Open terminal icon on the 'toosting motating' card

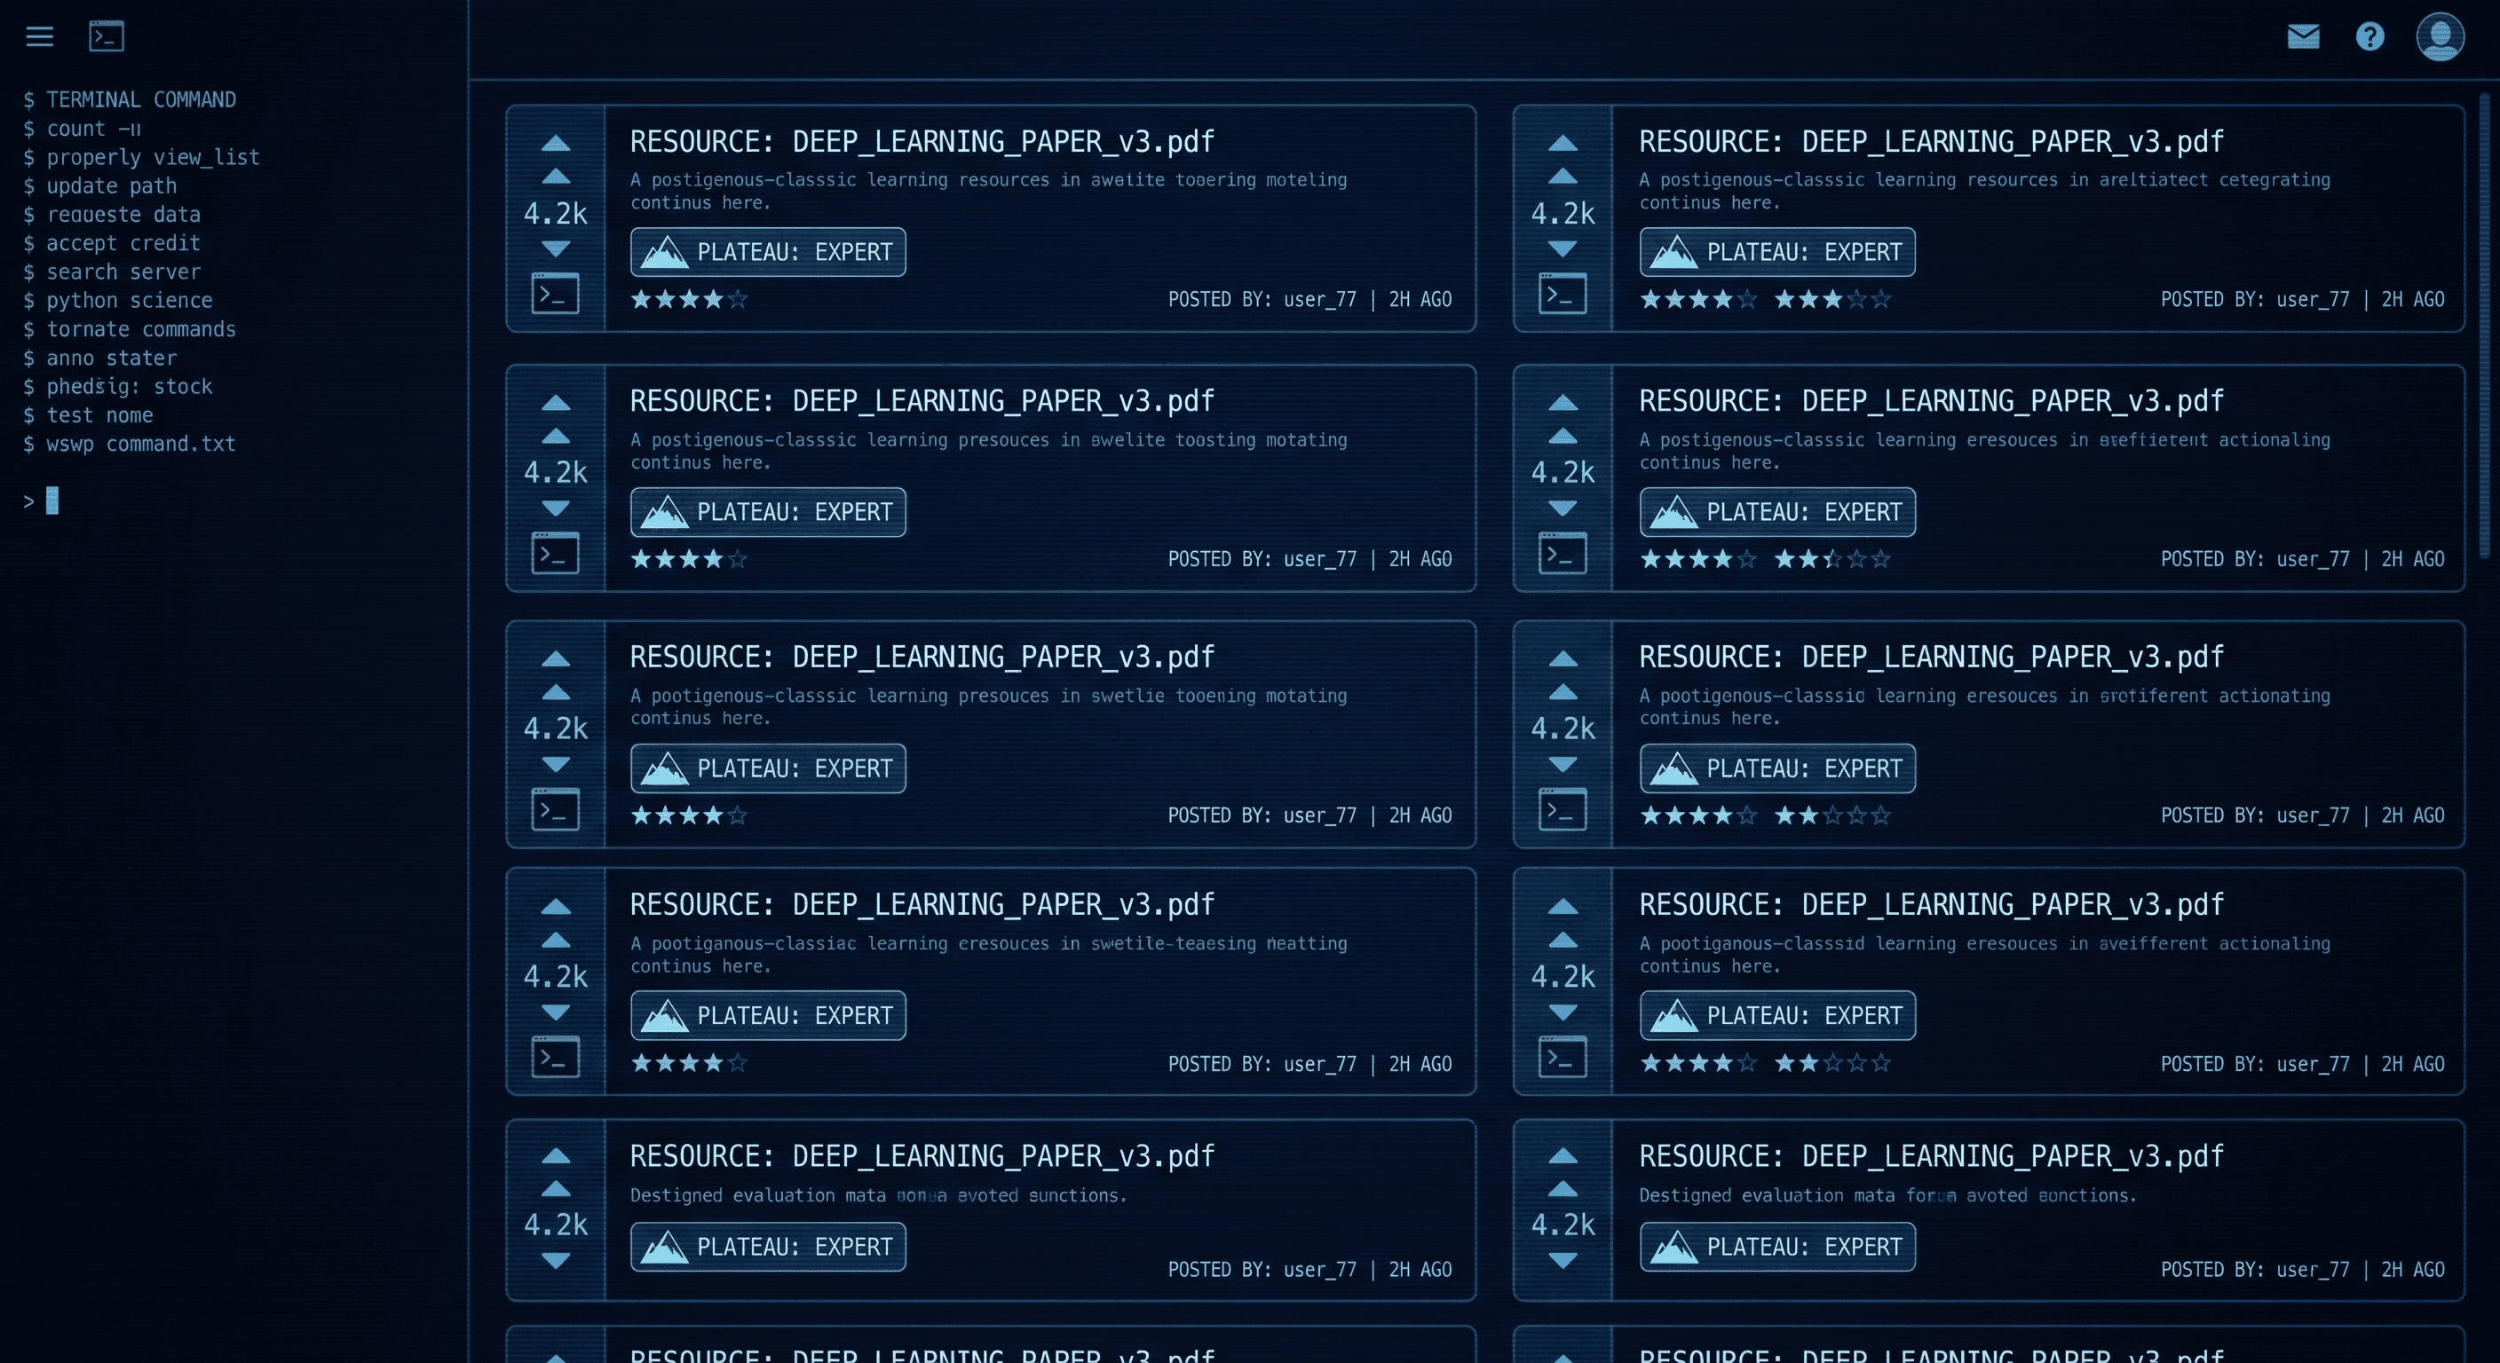(555, 553)
